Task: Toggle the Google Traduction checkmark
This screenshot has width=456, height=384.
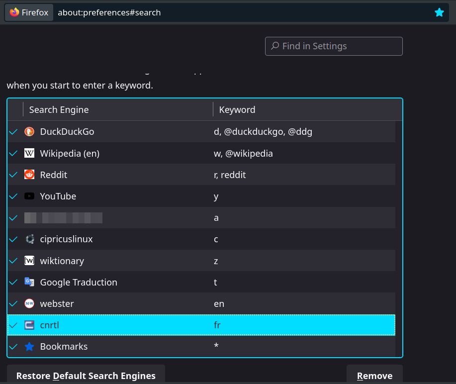Action: click(x=13, y=282)
